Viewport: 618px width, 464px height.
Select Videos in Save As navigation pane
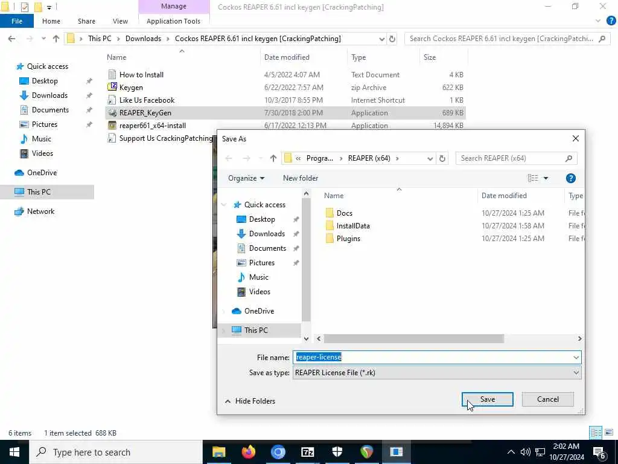(x=260, y=292)
